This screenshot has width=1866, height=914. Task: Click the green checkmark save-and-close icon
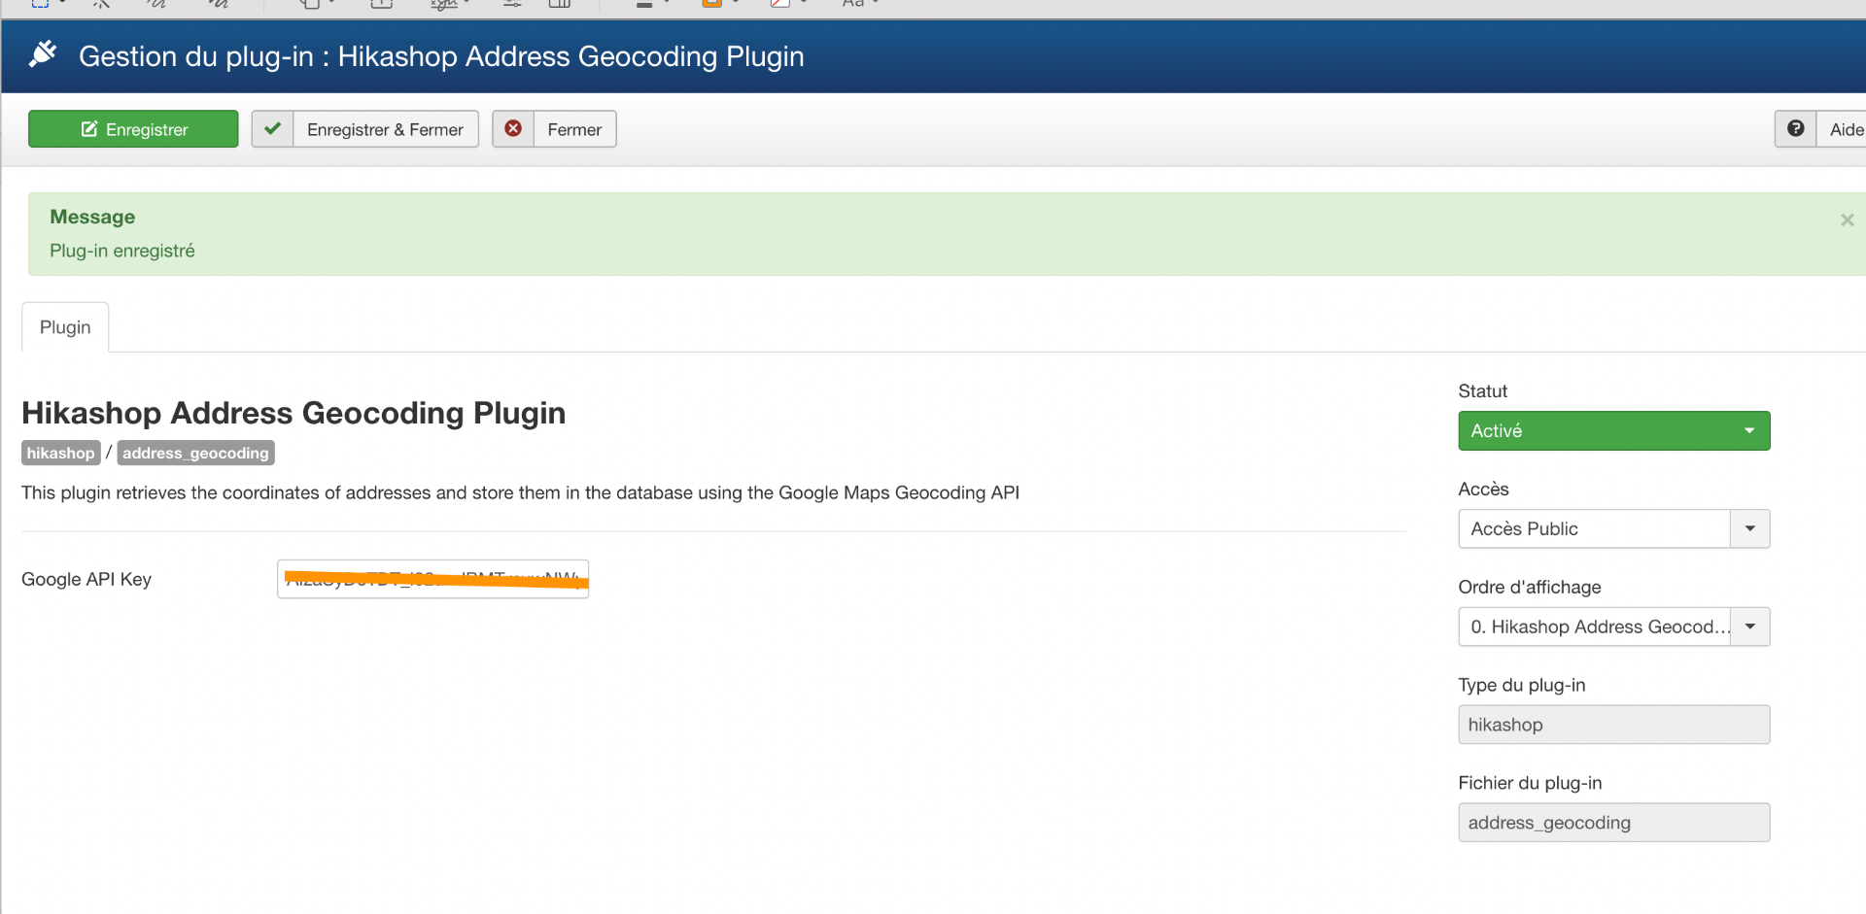click(x=273, y=129)
